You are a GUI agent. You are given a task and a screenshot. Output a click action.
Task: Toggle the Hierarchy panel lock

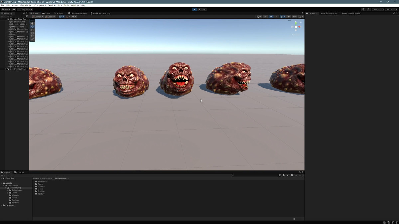pyautogui.click(x=24, y=13)
